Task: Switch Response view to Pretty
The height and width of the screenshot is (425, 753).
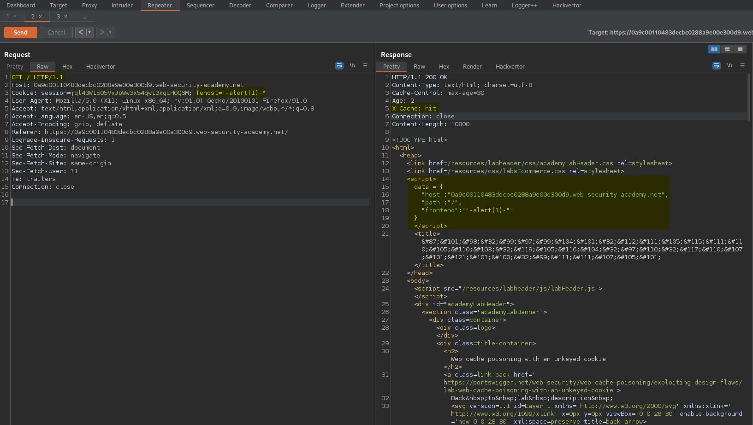Action: click(391, 67)
